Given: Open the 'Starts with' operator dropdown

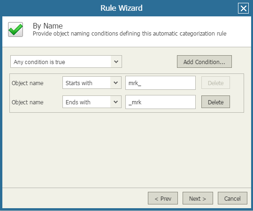Looking at the screenshot, I should (x=92, y=83).
